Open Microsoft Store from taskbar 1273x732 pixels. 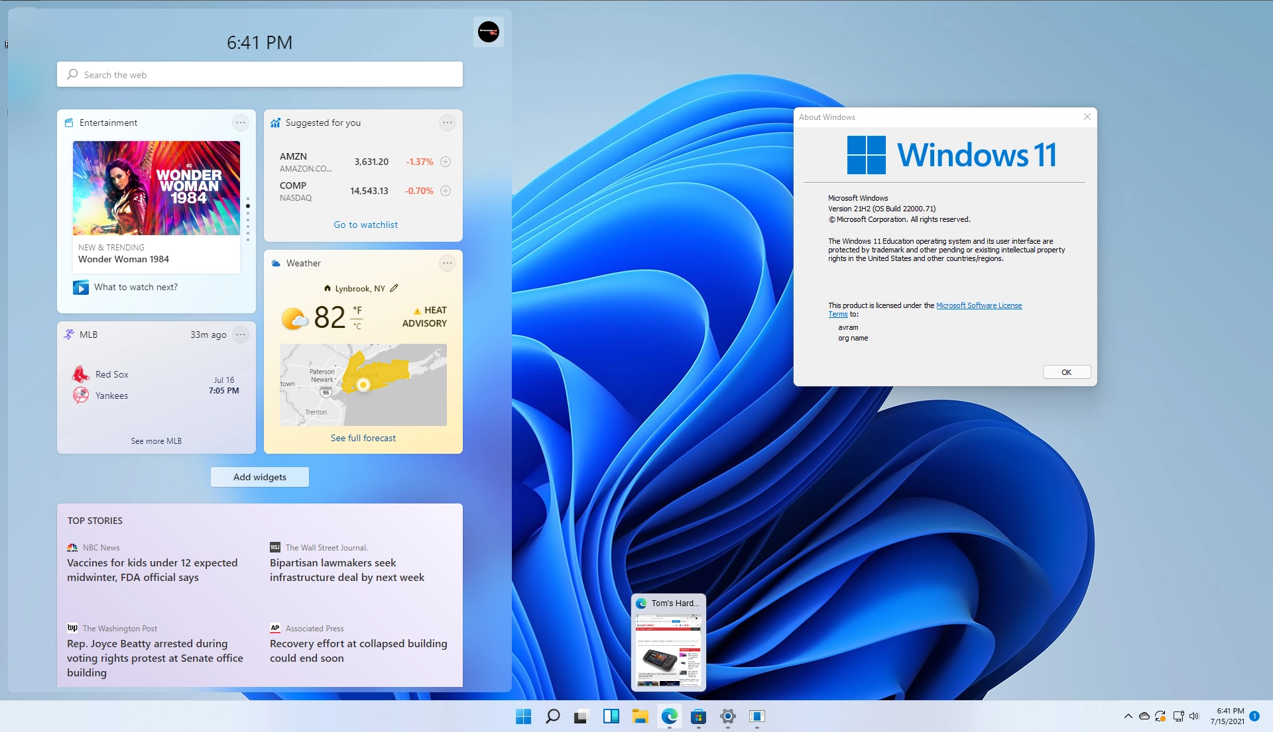[x=698, y=716]
